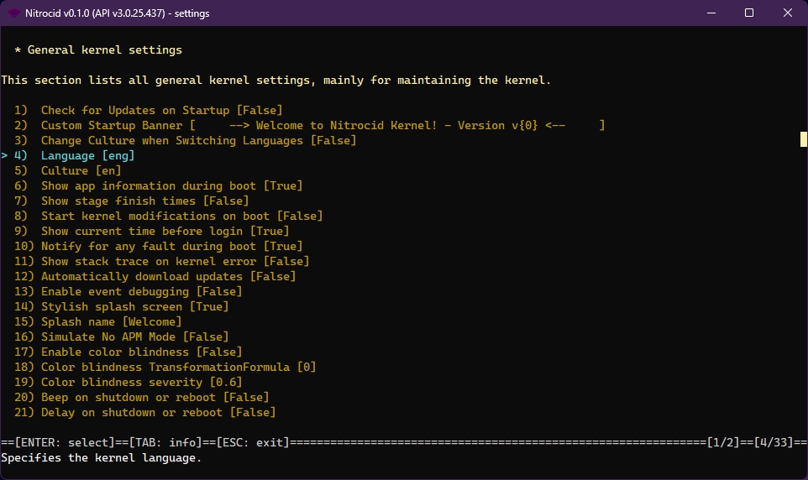
Task: Click the Nitrocid app icon in title bar
Action: pos(14,13)
